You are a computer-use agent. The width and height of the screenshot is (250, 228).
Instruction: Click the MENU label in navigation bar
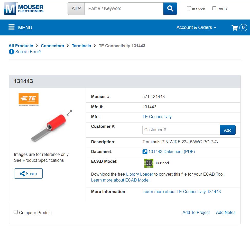(x=25, y=27)
